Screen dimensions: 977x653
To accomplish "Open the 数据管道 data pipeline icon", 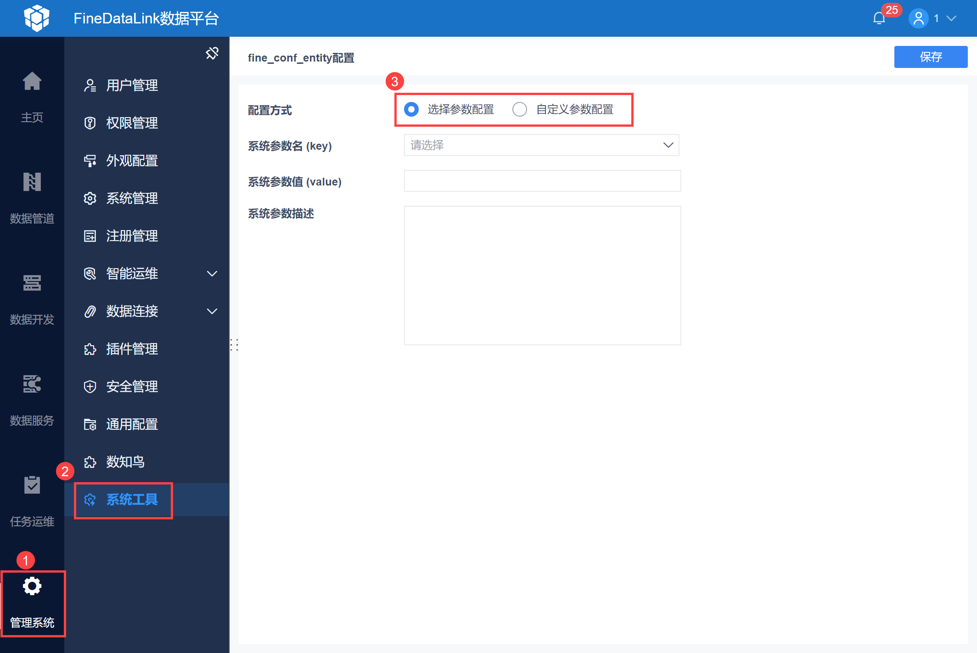I will point(32,182).
